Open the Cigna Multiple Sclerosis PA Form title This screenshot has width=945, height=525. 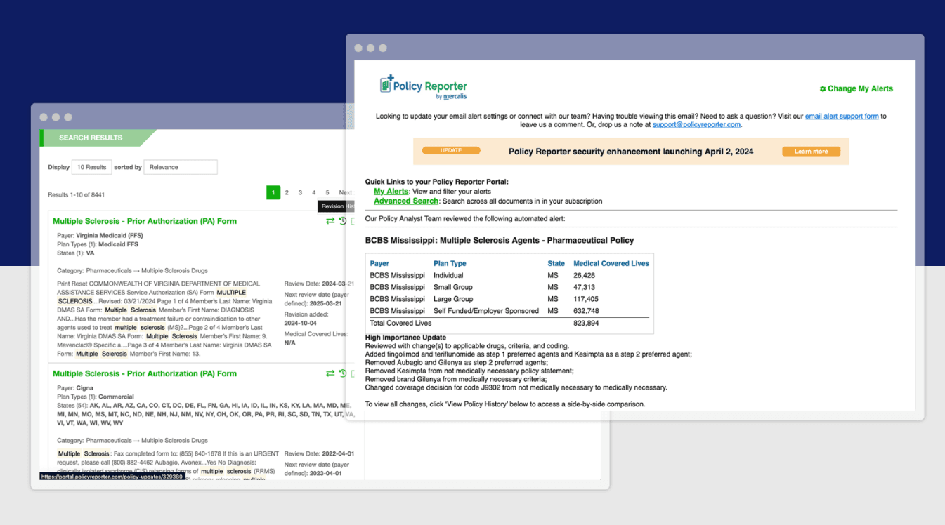145,373
